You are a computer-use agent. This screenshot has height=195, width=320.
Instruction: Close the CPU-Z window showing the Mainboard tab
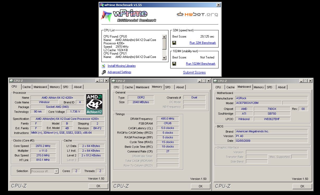click(310, 81)
